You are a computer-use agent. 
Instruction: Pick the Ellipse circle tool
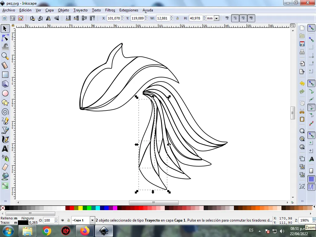click(5, 93)
